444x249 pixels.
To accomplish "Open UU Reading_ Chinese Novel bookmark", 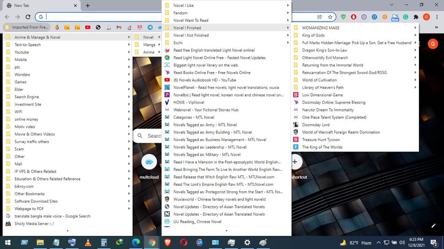I will (x=227, y=222).
